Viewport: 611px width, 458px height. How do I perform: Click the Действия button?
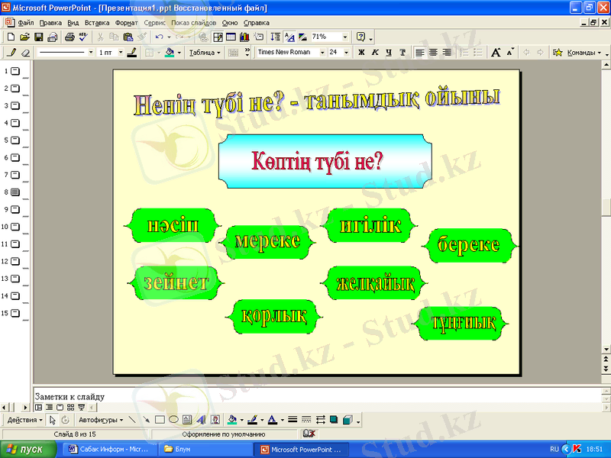coord(24,420)
